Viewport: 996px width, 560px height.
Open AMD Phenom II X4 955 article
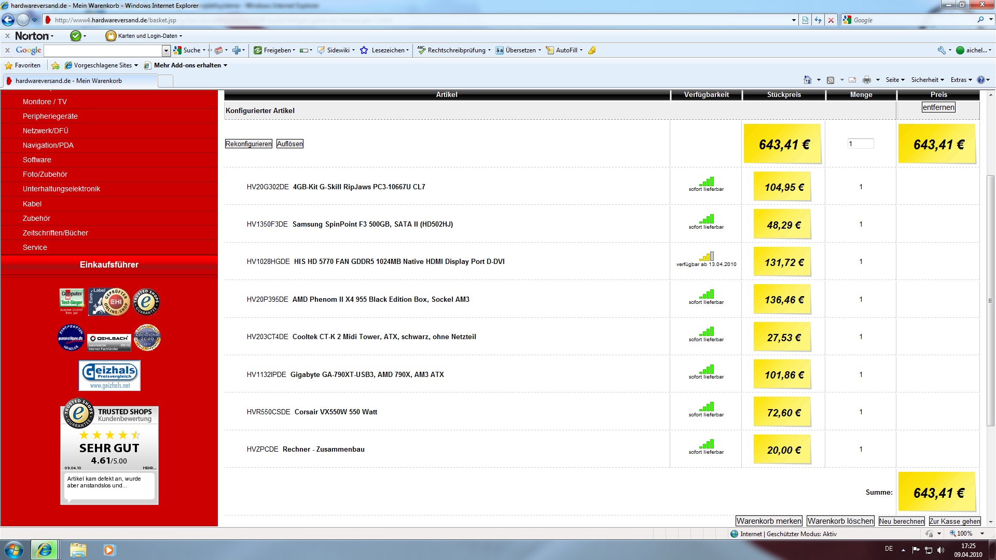tap(381, 299)
